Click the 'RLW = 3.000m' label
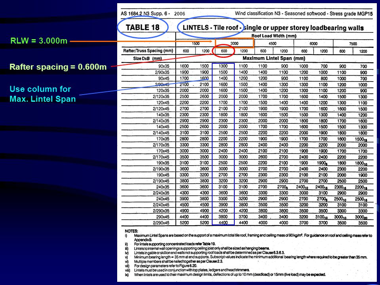The image size is (380, 285). click(39, 41)
